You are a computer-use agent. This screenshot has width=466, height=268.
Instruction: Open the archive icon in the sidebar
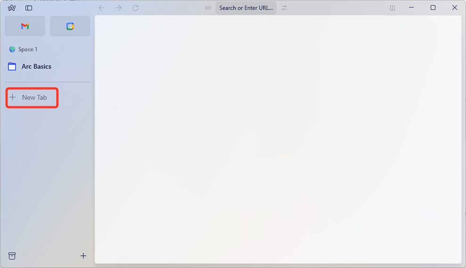point(12,256)
